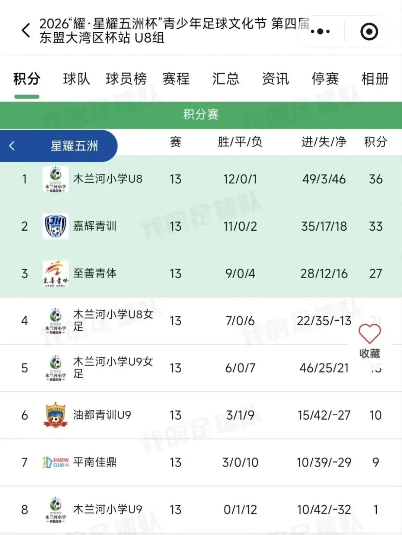This screenshot has height=535, width=402.
Task: Open the 木兰河小学U8女足 team name
Action: point(113,320)
